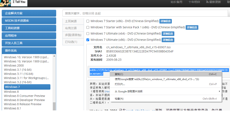The height and width of the screenshot is (120, 230).
Task: Collapse the 操作系统 sidebar section
Action: coord(29,51)
